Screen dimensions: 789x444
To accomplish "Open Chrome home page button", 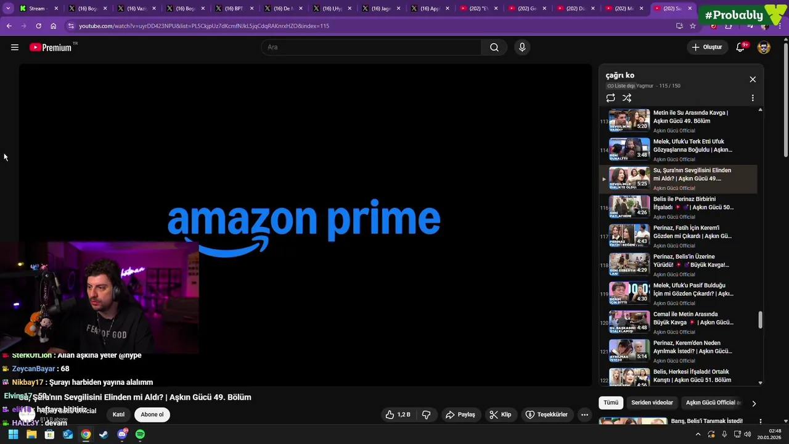I will point(53,26).
